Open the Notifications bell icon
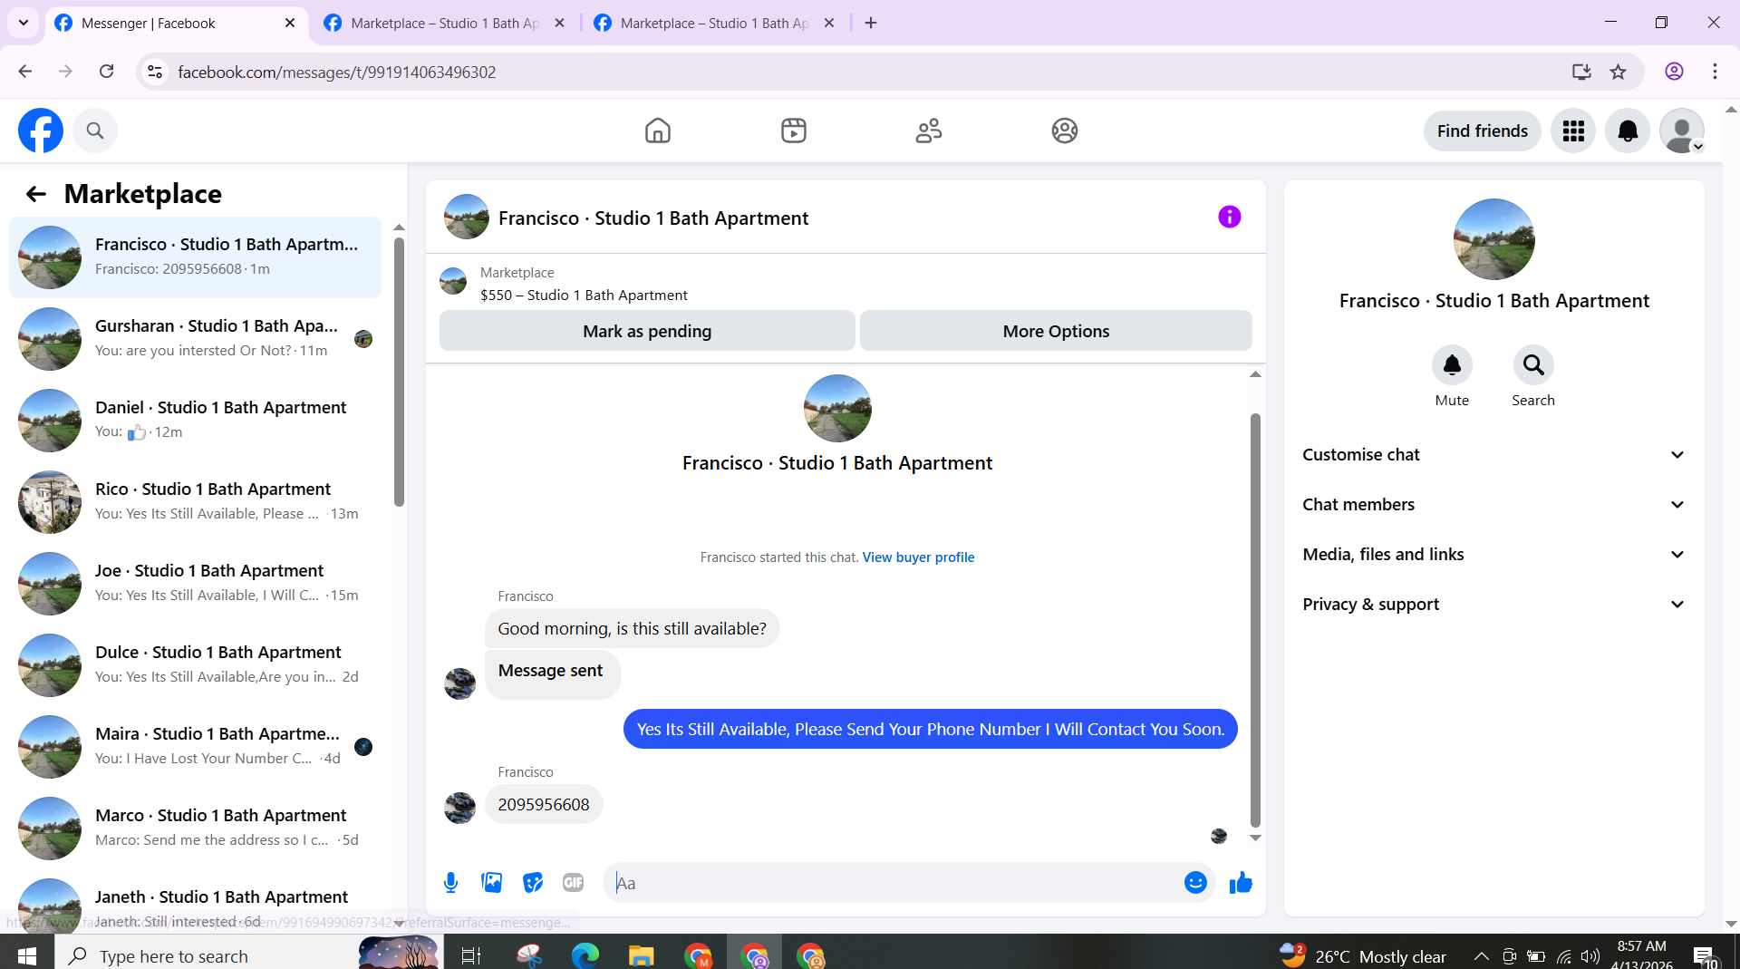The width and height of the screenshot is (1740, 969). click(x=1628, y=131)
